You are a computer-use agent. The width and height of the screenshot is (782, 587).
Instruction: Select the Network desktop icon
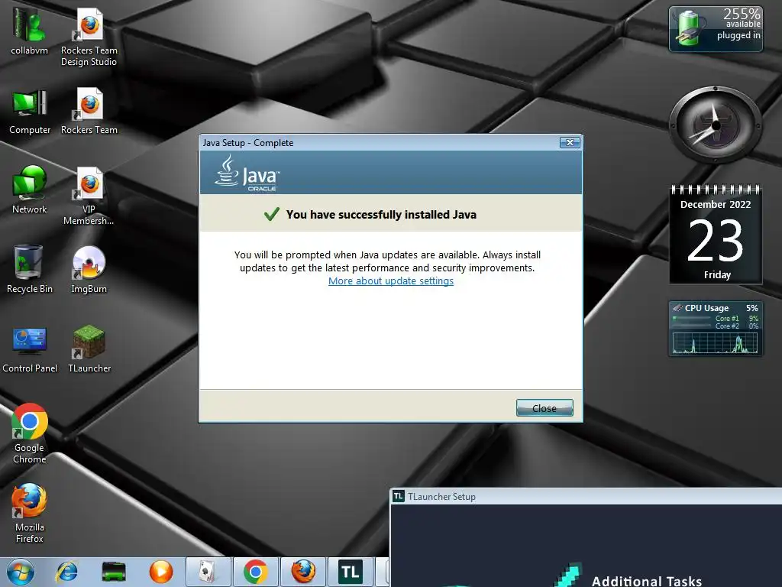30,190
